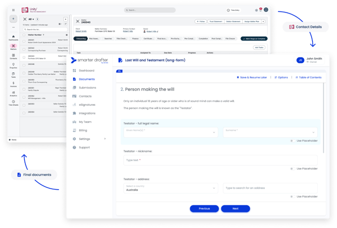Open the Given Name(s) dropdown
This screenshot has width=337, height=228.
point(170,132)
